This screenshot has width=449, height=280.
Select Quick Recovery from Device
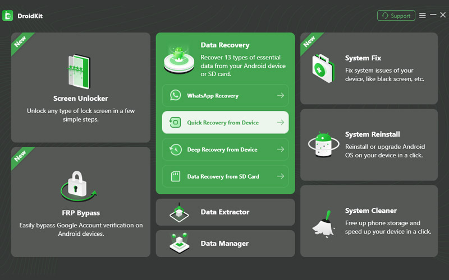[226, 122]
